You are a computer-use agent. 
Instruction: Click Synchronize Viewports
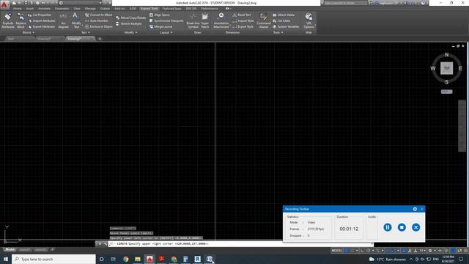[166, 21]
